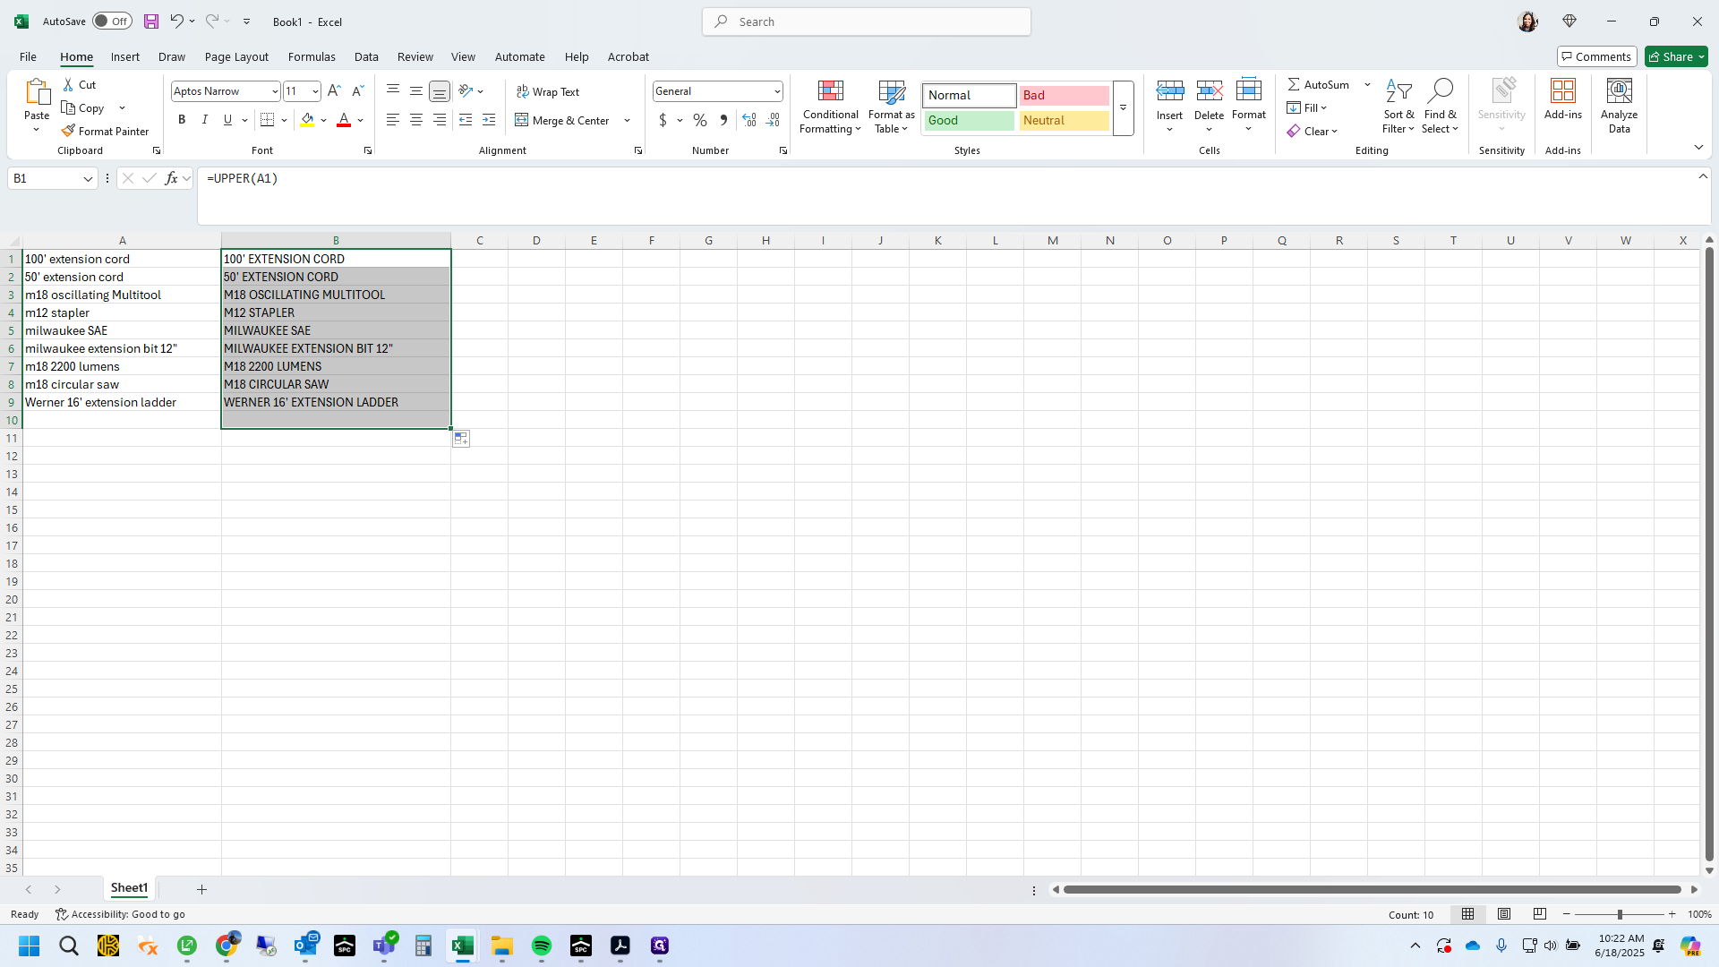Viewport: 1719px width, 967px height.
Task: Open the Data tab
Action: pyautogui.click(x=366, y=57)
